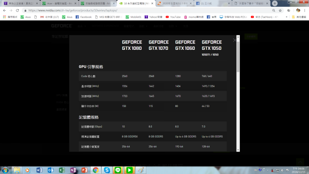Click the GEFORCE logo in page header
The width and height of the screenshot is (309, 174).
(61, 26)
